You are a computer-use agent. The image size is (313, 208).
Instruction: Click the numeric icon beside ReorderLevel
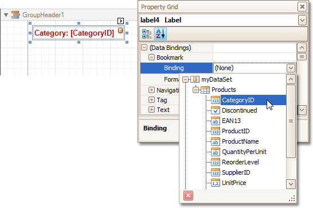tap(216, 162)
